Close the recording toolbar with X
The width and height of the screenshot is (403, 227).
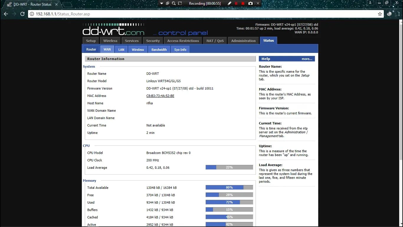pyautogui.click(x=258, y=3)
